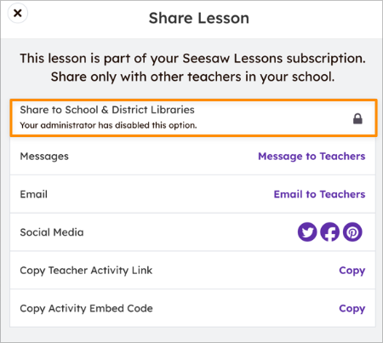Screen dimensions: 383x343
Task: Click the Copy Teacher Activity Link label
Action: (86, 271)
